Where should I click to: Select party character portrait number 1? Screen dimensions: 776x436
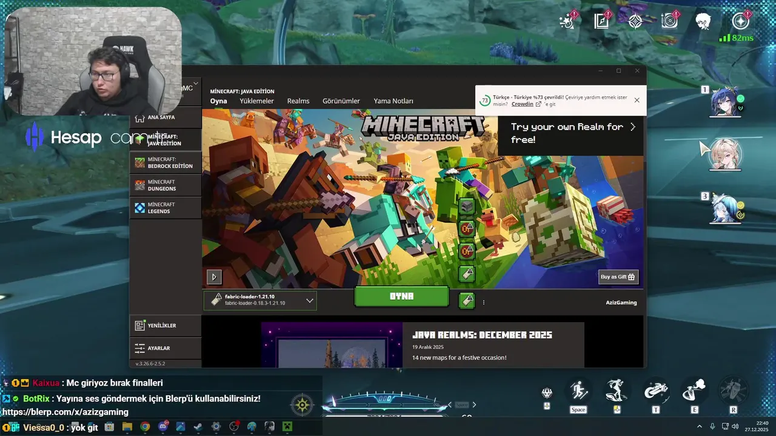(726, 101)
